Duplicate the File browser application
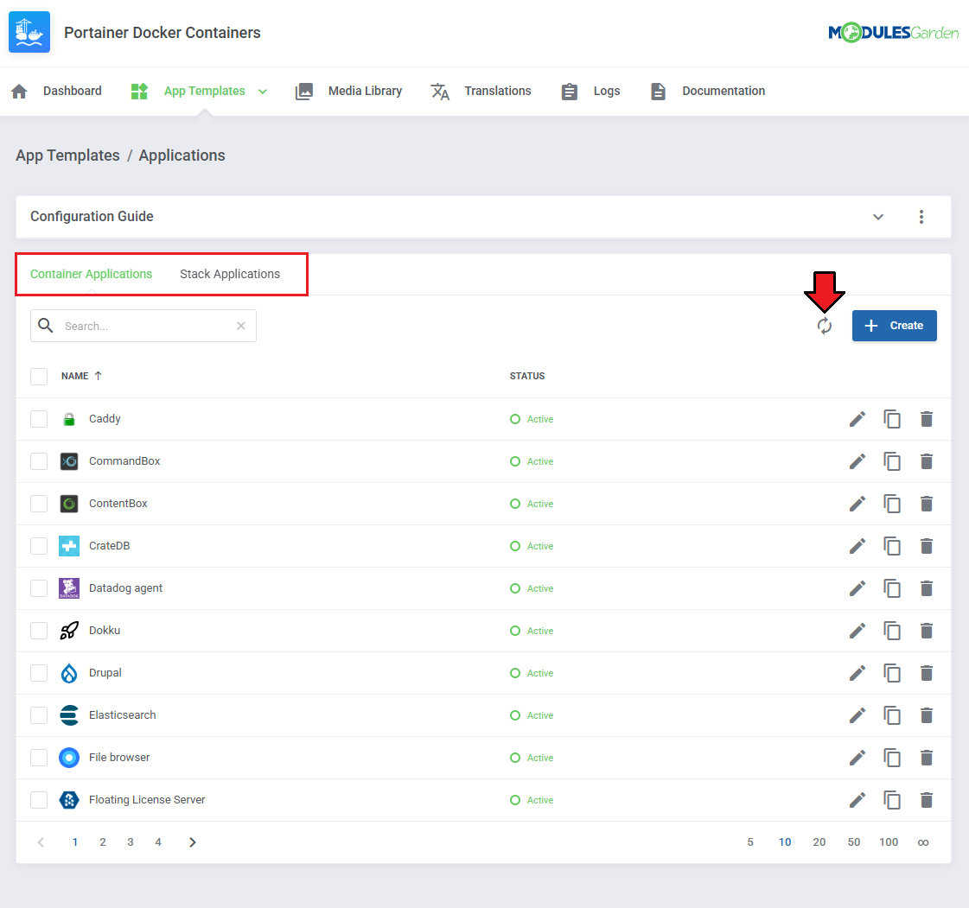The image size is (969, 908). [x=892, y=758]
